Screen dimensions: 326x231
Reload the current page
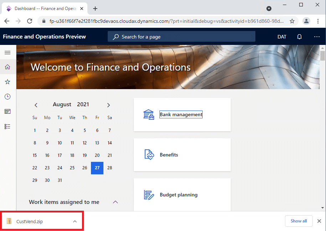coord(30,21)
